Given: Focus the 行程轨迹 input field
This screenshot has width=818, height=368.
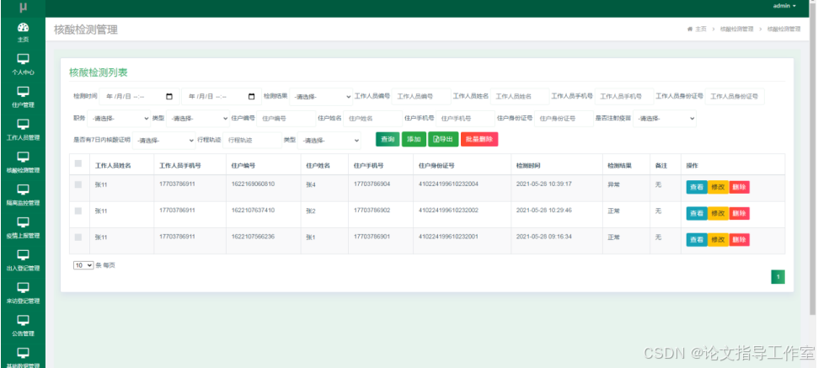Looking at the screenshot, I should click(252, 141).
